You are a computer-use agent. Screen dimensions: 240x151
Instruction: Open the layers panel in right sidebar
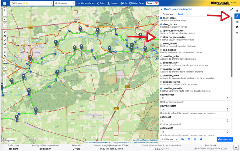click(x=237, y=11)
